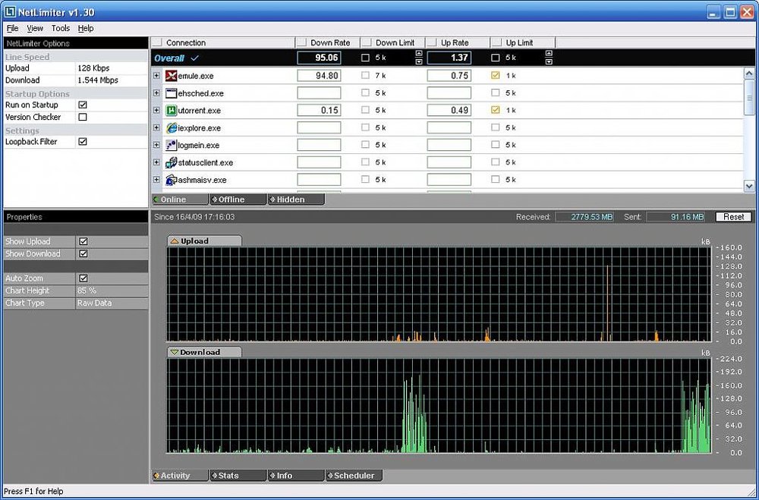
Task: Open the Scheduler tab
Action: click(354, 476)
